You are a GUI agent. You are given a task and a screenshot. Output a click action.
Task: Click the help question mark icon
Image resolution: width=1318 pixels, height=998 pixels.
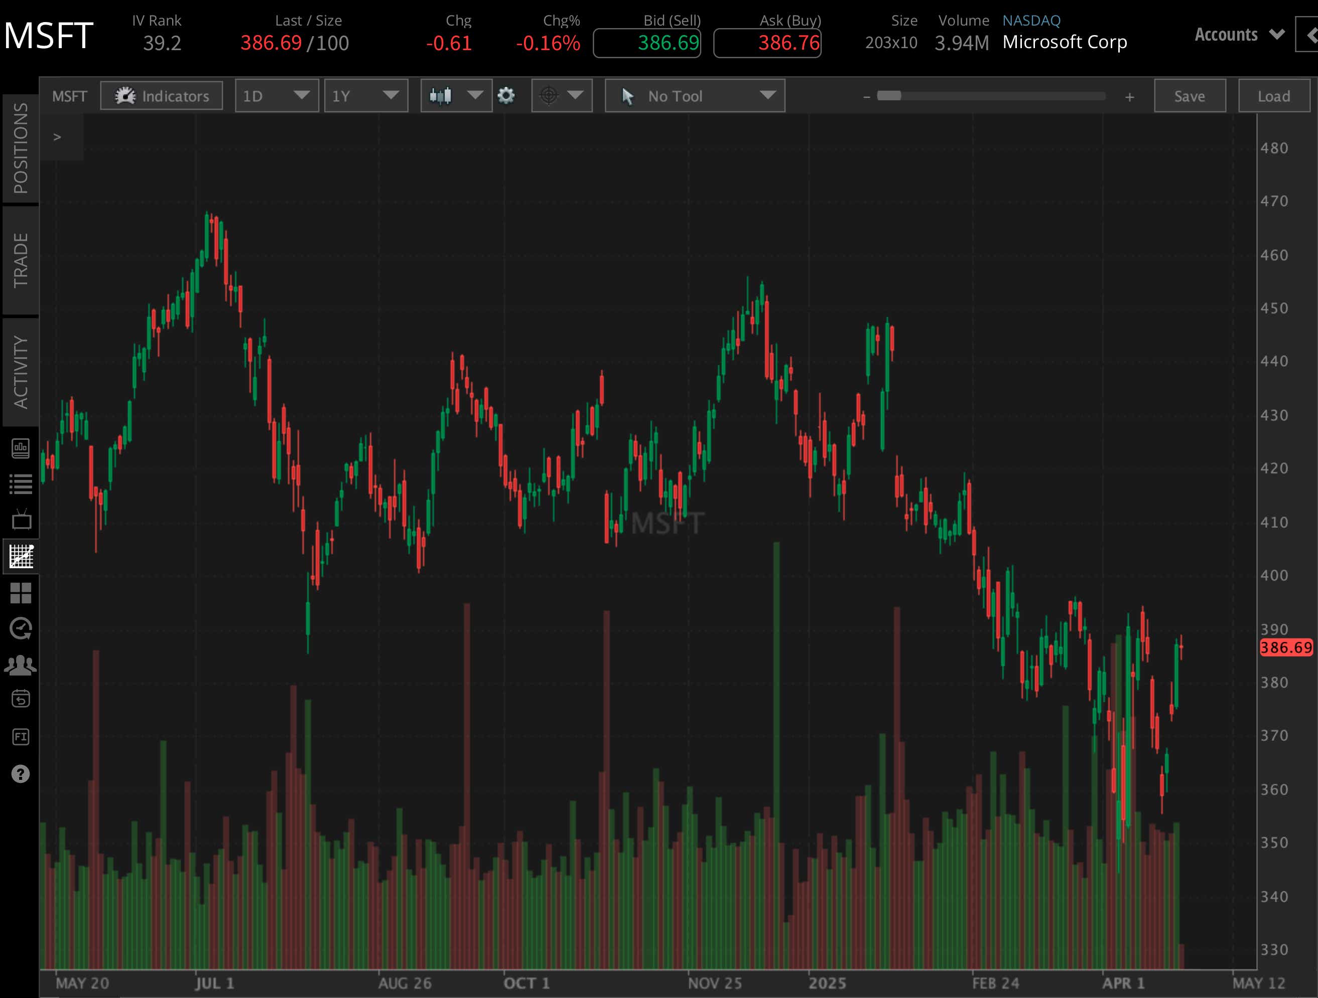[22, 773]
